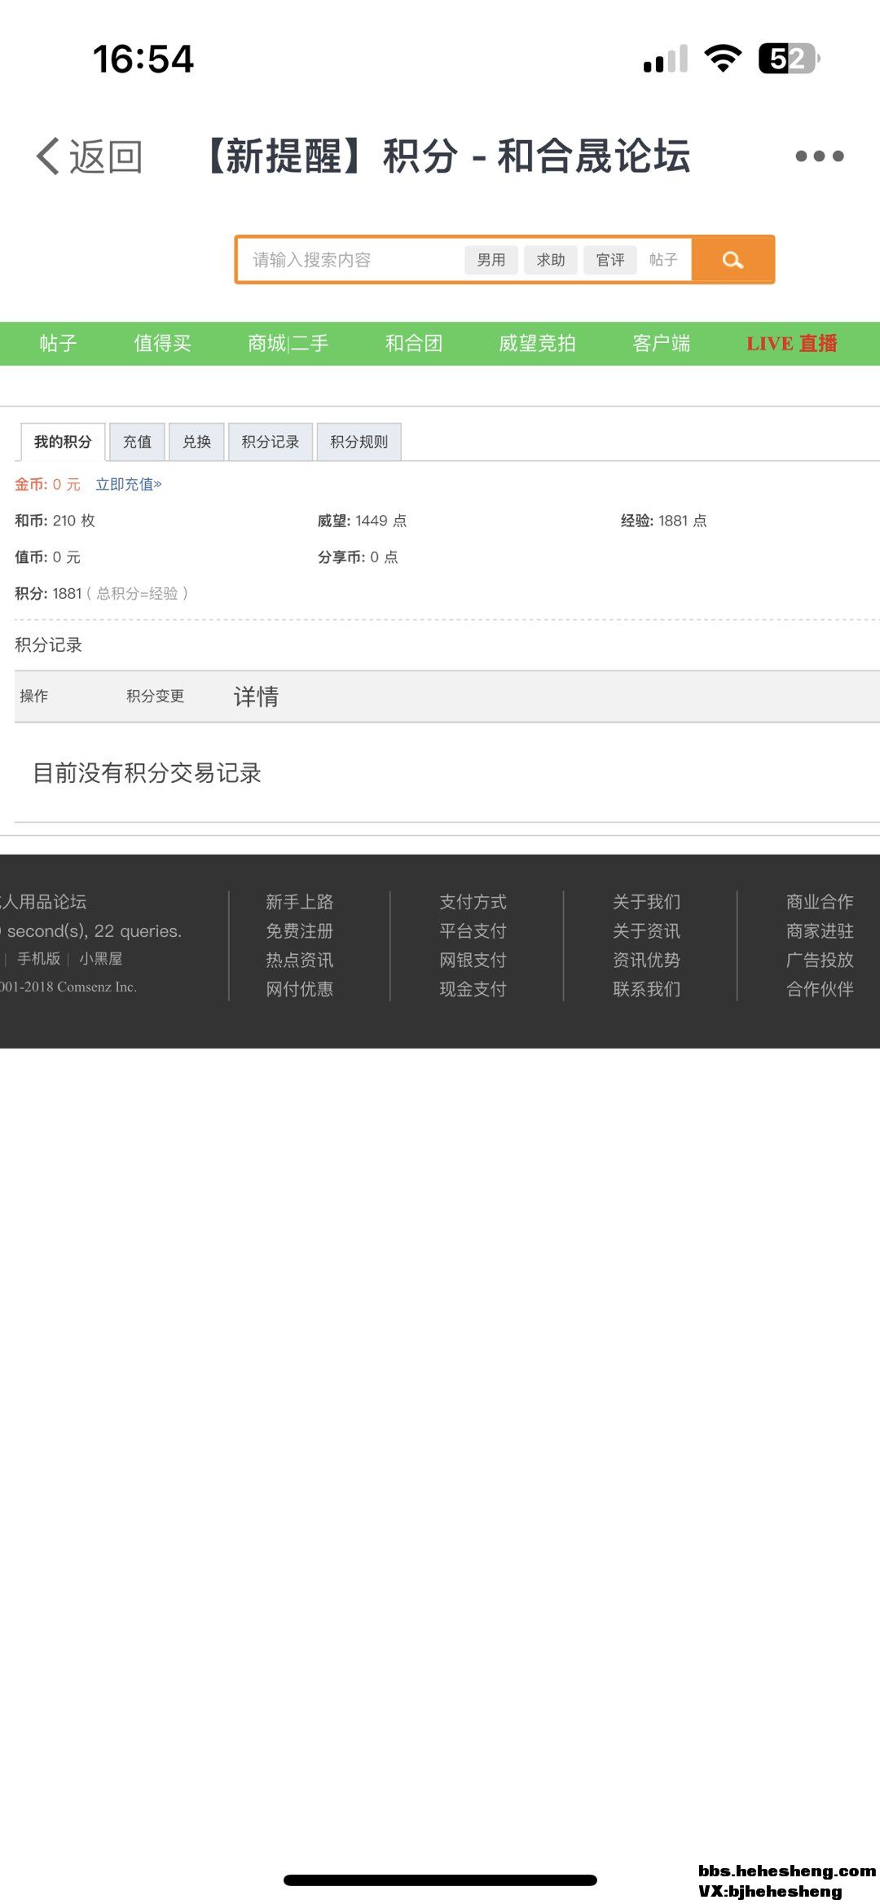The height and width of the screenshot is (1904, 880).
Task: Open the 联系我们 footer link
Action: [646, 989]
